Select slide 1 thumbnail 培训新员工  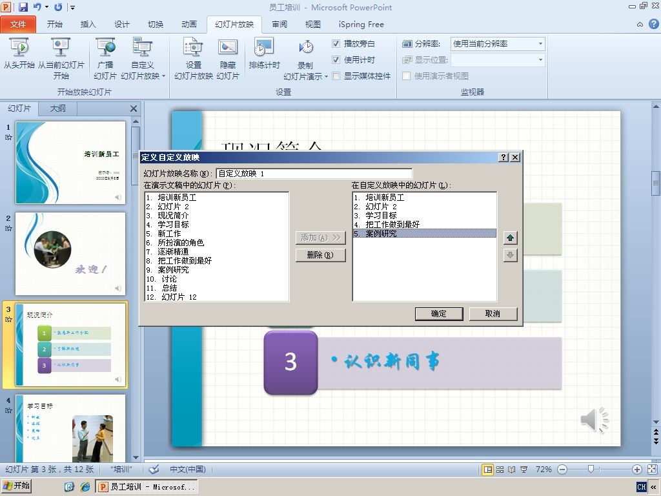coord(71,163)
